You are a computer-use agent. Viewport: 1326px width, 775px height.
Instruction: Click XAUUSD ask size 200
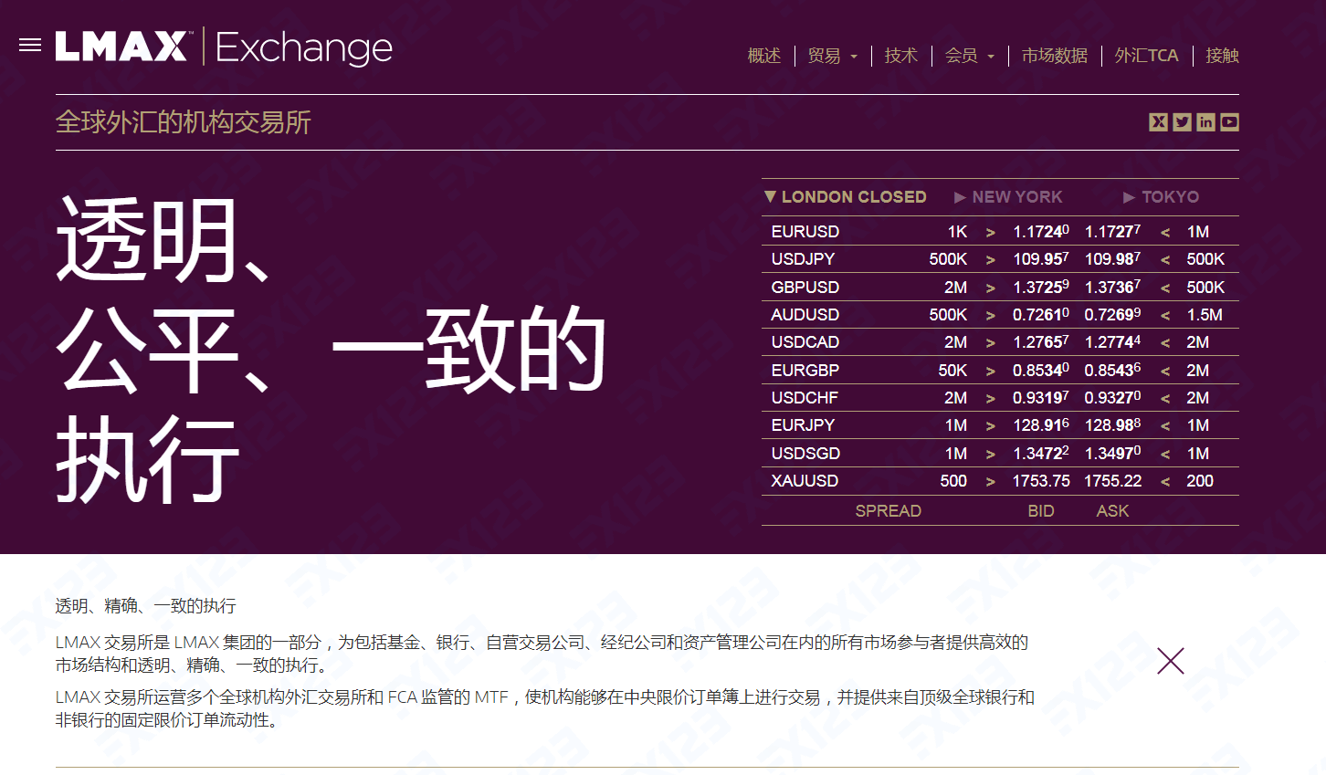coord(1200,481)
